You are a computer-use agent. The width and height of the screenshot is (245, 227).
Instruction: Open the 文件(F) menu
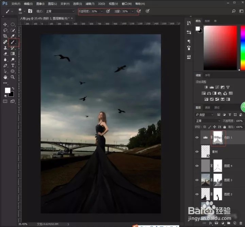click(16, 4)
